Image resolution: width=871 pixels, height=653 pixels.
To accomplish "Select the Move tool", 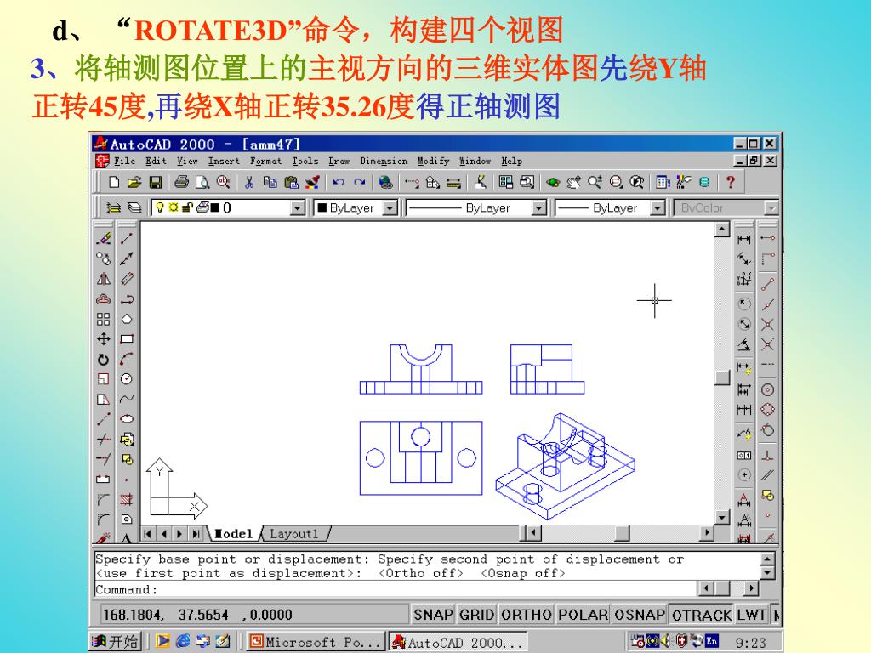I will tap(103, 339).
